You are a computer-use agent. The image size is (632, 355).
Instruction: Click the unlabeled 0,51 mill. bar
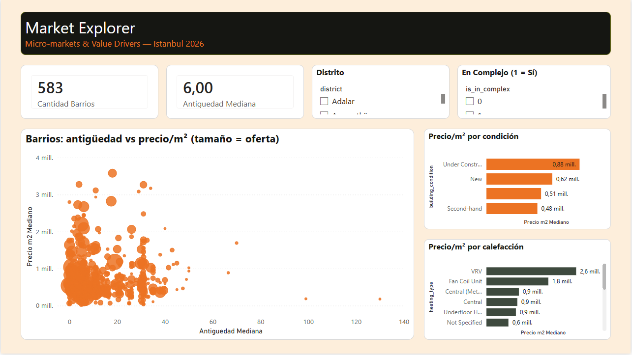(x=513, y=194)
